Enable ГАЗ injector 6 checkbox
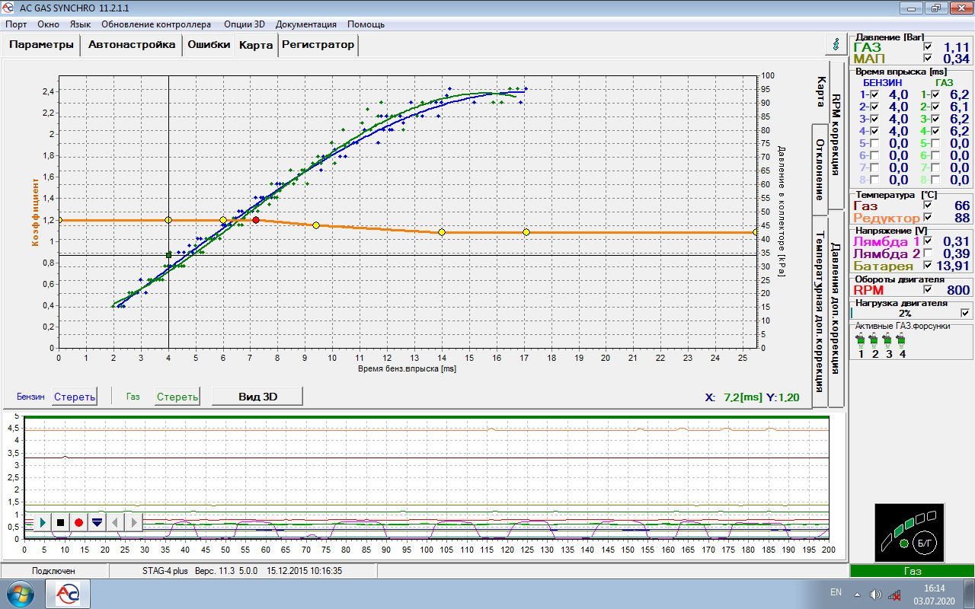 click(935, 155)
